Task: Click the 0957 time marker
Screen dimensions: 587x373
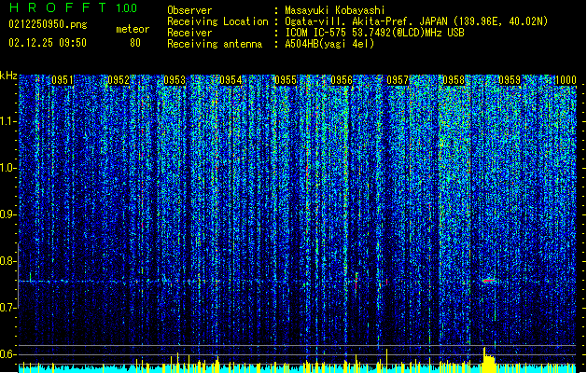Action: [398, 80]
